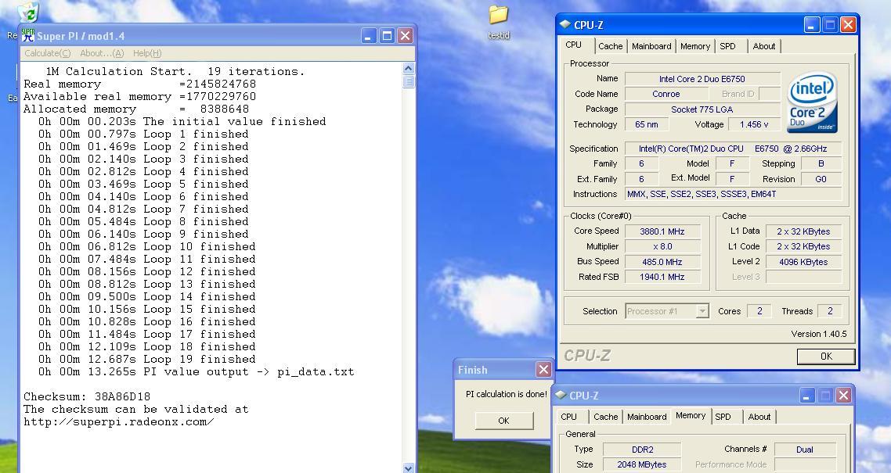Click the Threads count field
The image size is (891, 473).
830,311
